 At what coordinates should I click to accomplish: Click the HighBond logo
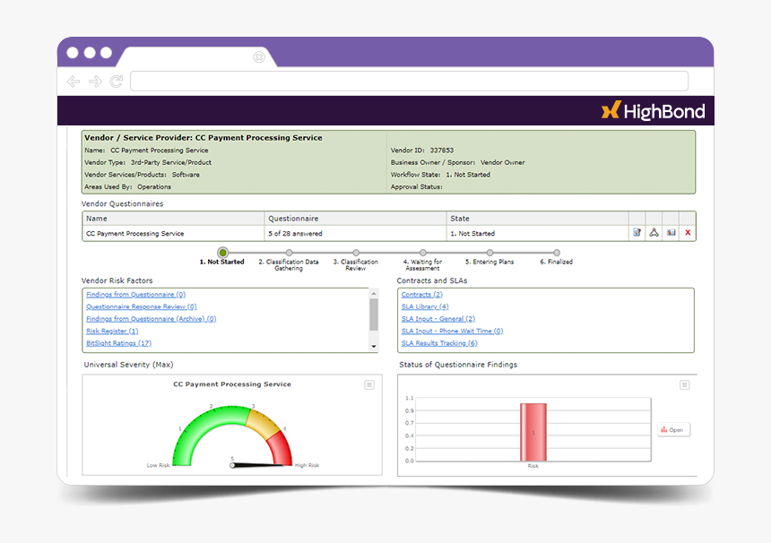(x=653, y=110)
